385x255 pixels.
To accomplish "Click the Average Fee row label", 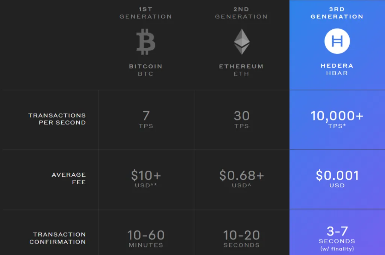I will (69, 178).
